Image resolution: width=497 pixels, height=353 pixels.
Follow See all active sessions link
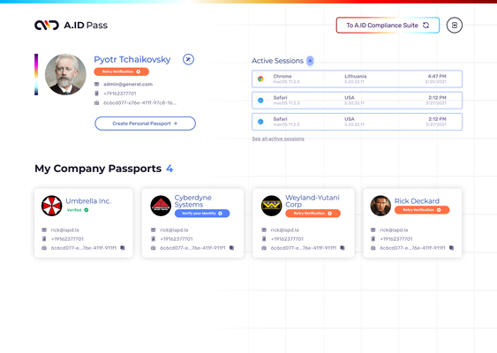(278, 139)
